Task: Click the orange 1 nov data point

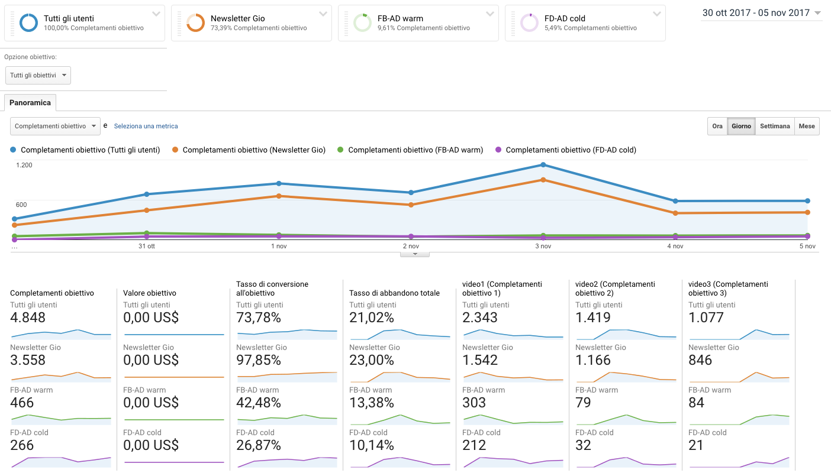Action: pyautogui.click(x=279, y=196)
